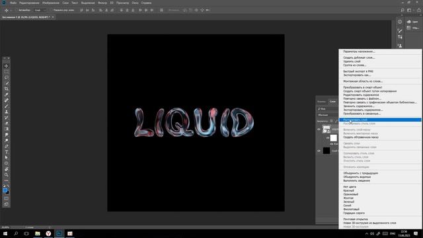Click the white smart filter mask thumbnail

tap(334, 138)
